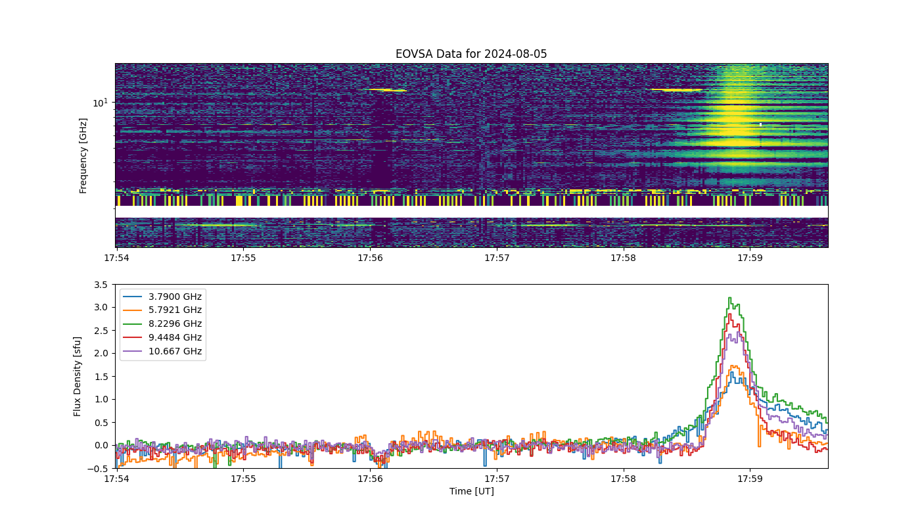Click the blue line swatch in the legend
The height and width of the screenshot is (526, 920).
(133, 297)
